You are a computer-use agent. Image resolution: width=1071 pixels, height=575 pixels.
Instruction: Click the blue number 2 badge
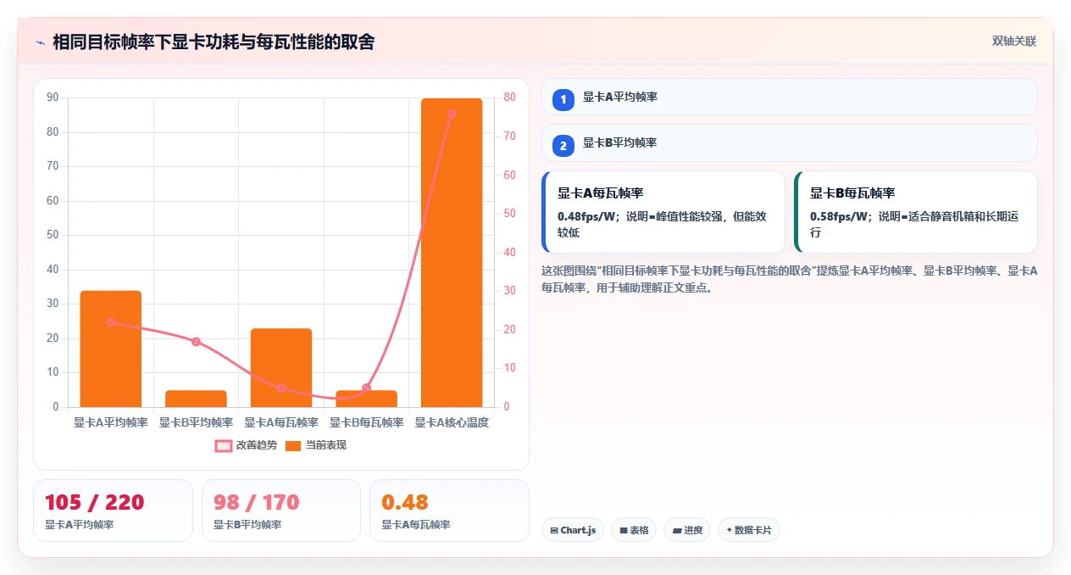563,146
